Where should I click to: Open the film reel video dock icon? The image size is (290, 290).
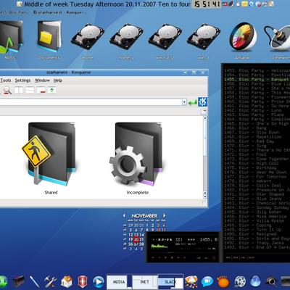(x=240, y=282)
